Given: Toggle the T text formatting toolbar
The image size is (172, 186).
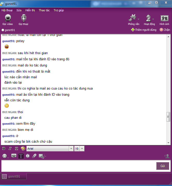Looking at the screenshot, I should click(x=21, y=156).
